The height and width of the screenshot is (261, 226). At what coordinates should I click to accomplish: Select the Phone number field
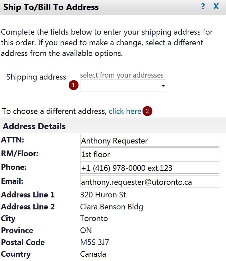(x=150, y=168)
